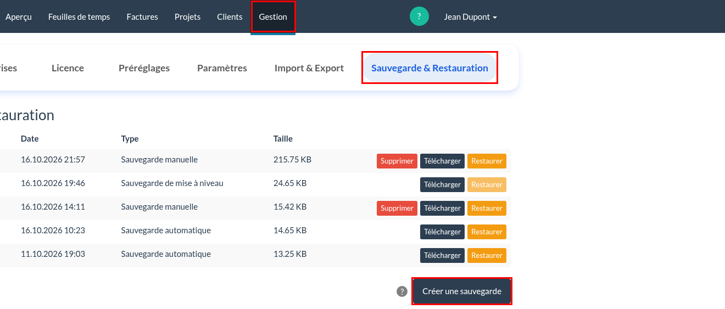
Task: Go to Feuilles de temps
Action: coord(79,17)
